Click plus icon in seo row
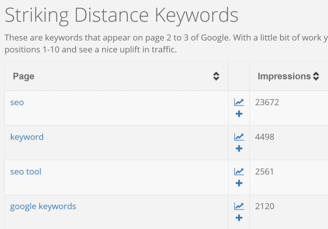Viewport: 328px width, 229px height. pyautogui.click(x=239, y=114)
